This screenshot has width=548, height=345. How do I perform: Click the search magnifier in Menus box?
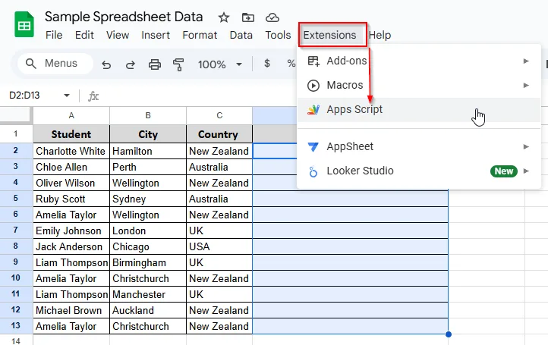(x=31, y=64)
